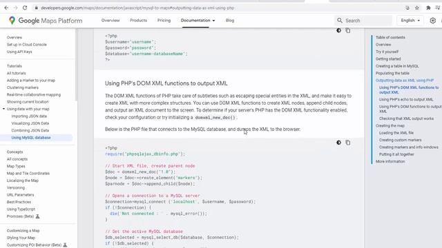This screenshot has width=442, height=248.
Task: Click the install icon in address bar
Action: [407, 8]
